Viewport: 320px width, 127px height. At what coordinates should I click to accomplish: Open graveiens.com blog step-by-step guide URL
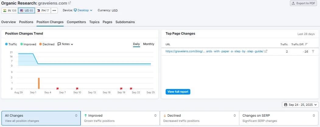point(214,51)
